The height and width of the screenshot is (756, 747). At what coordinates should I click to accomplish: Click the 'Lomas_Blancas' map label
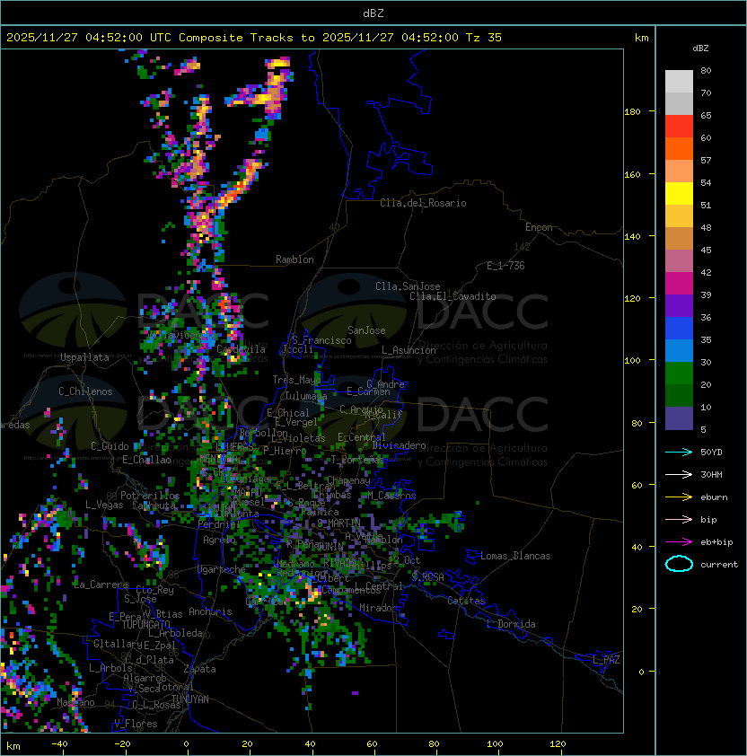coord(515,556)
